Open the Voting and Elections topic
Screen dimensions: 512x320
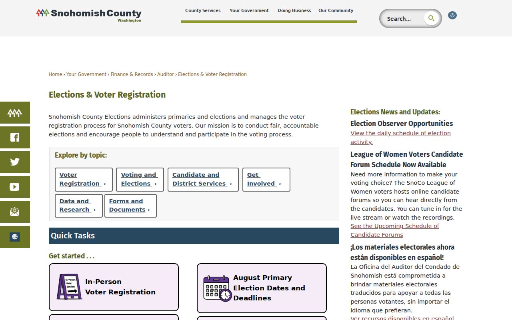click(x=140, y=180)
